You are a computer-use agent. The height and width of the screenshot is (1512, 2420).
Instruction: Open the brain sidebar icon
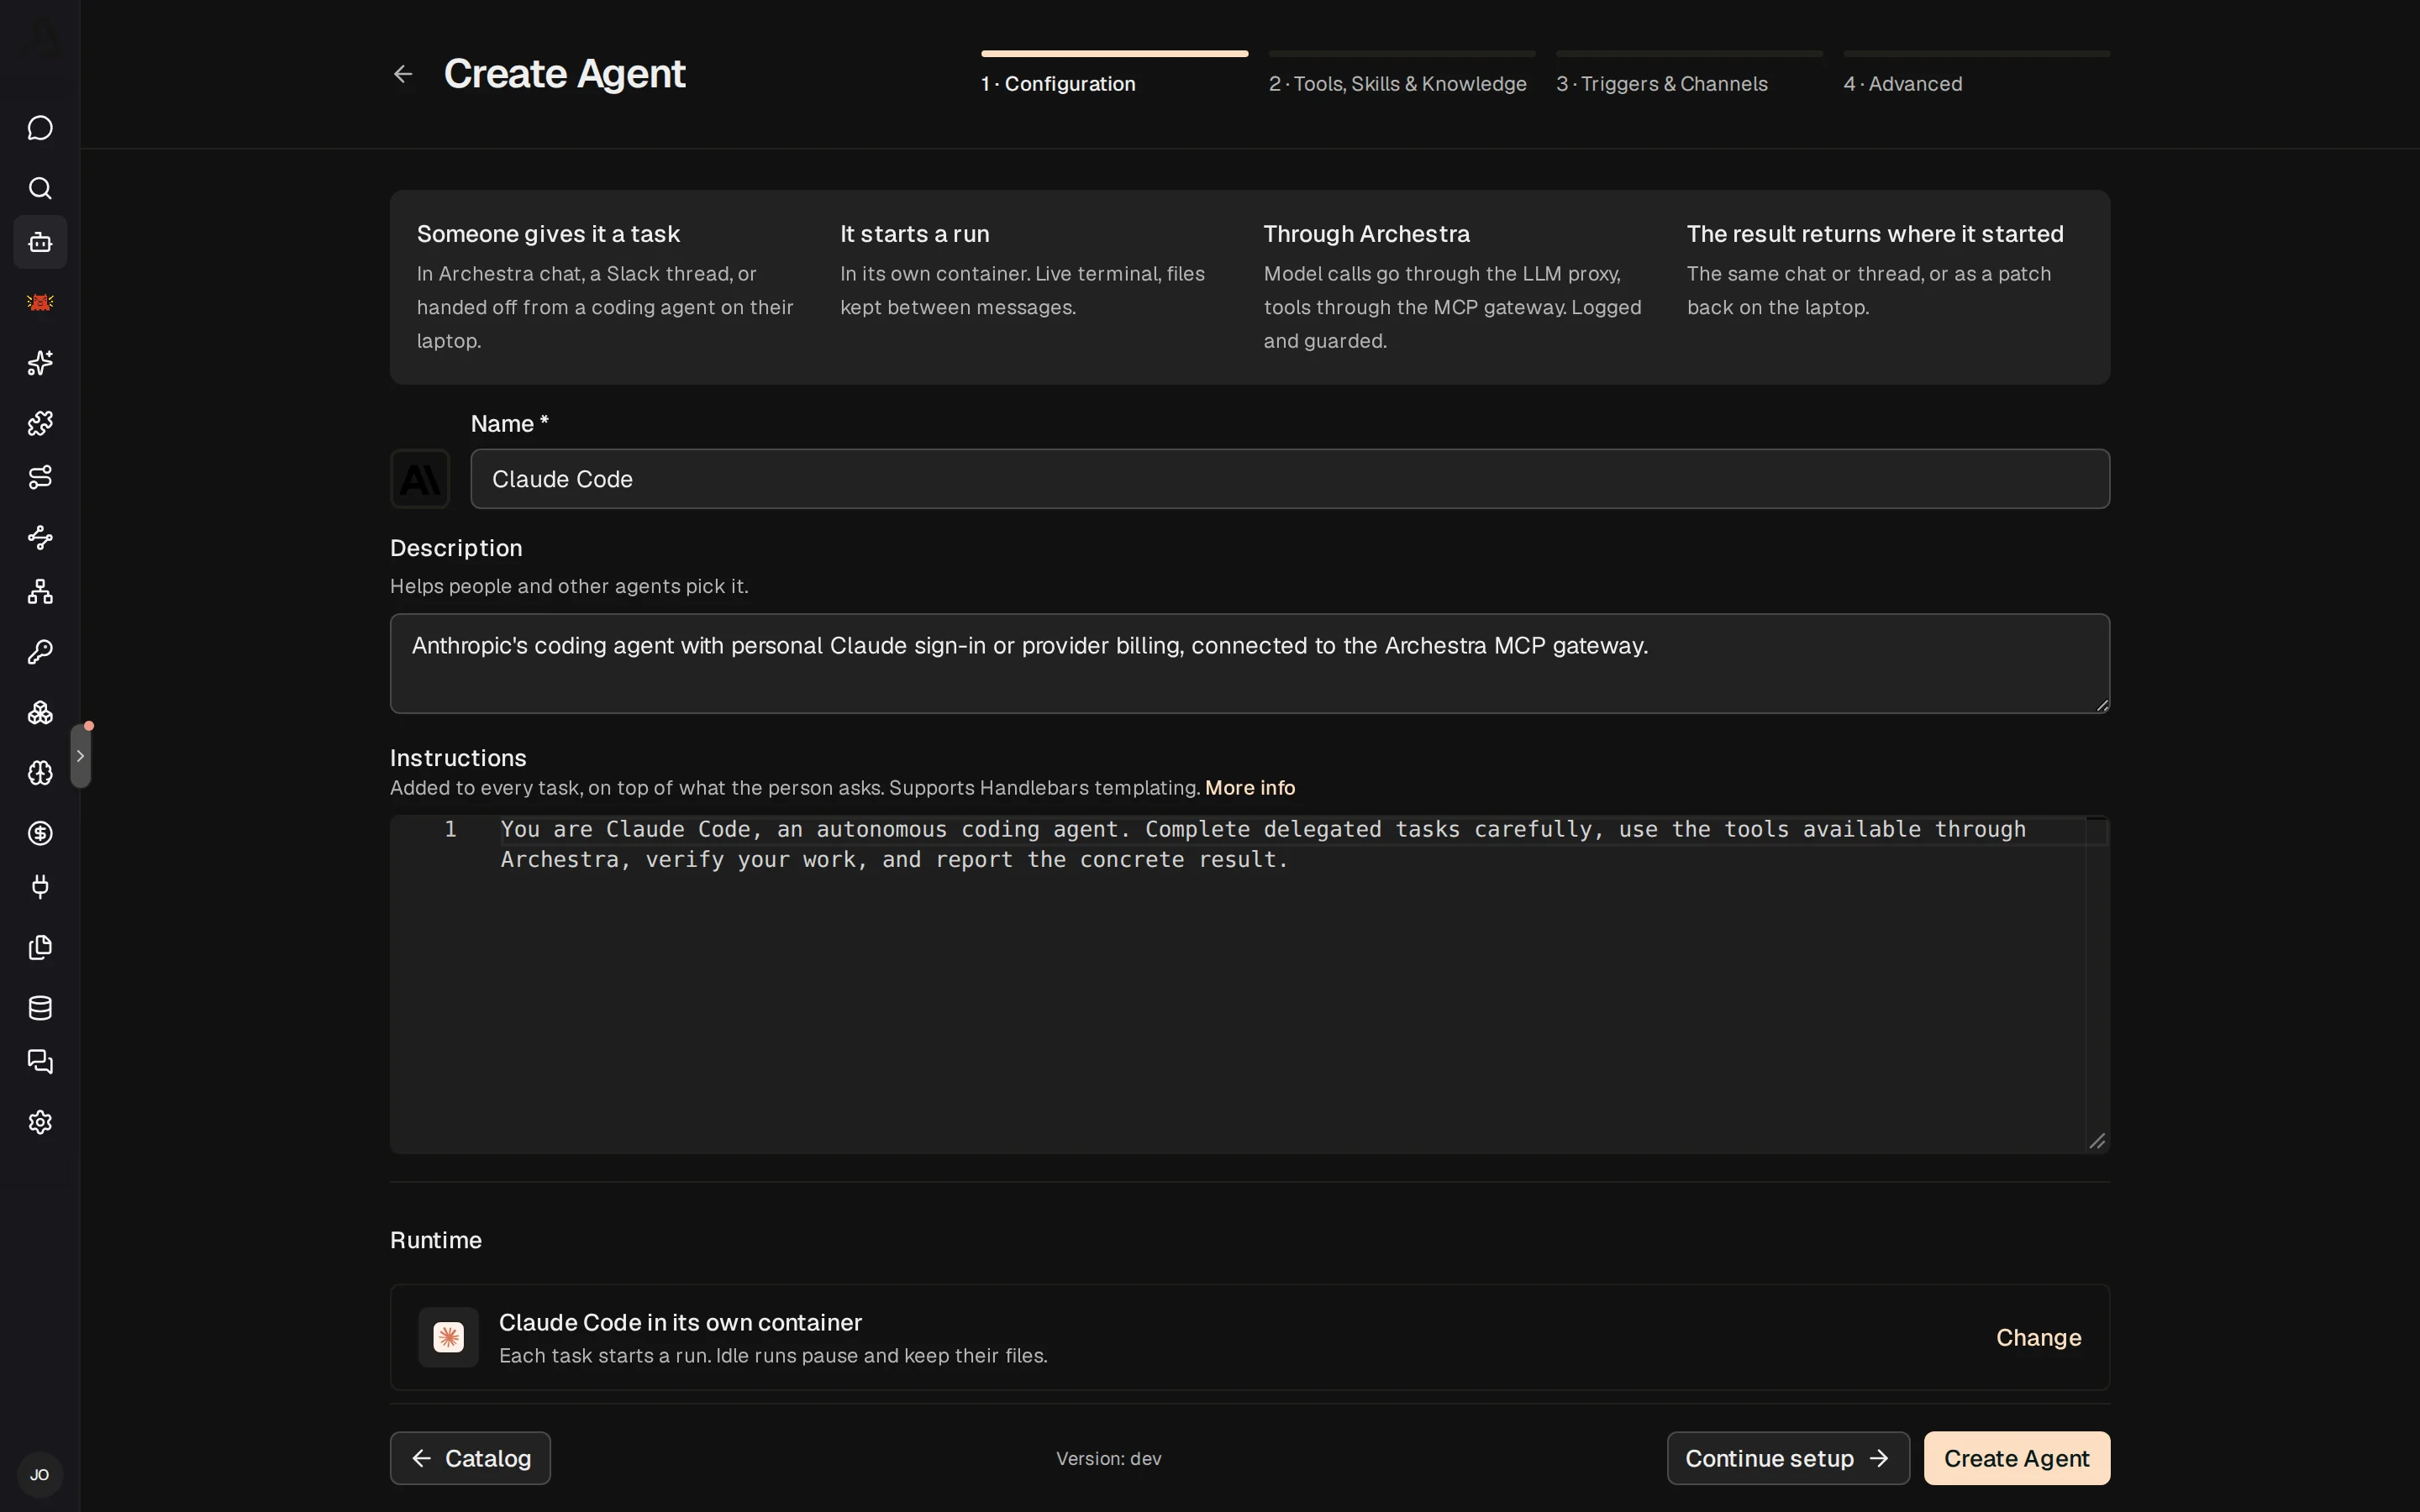tap(40, 773)
